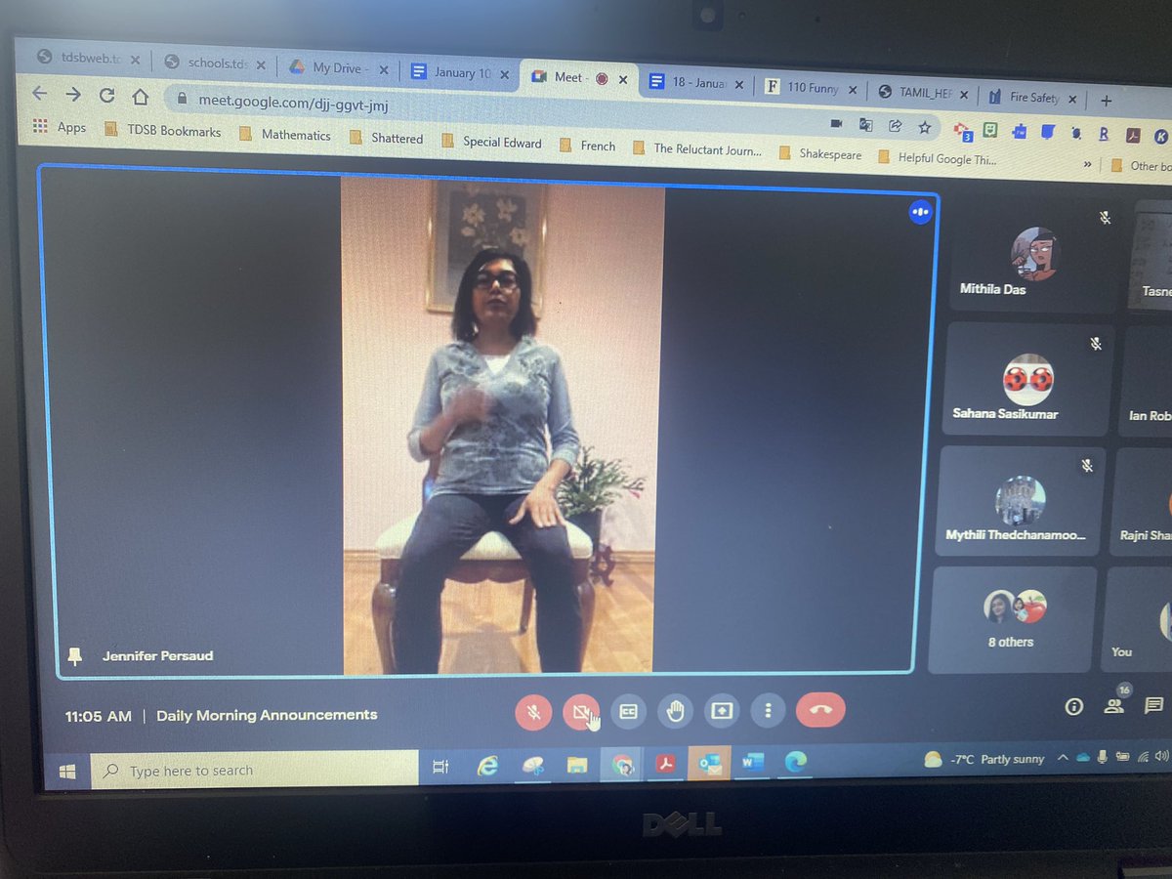Image resolution: width=1172 pixels, height=879 pixels.
Task: Open Word from taskbar
Action: (x=752, y=763)
